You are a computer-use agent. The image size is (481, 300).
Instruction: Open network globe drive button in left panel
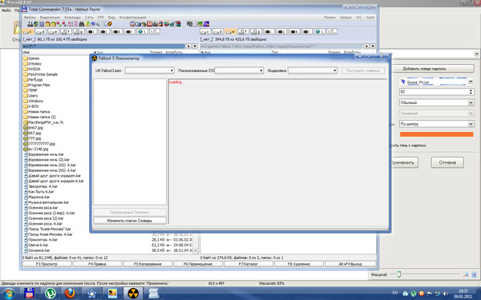tap(143, 31)
